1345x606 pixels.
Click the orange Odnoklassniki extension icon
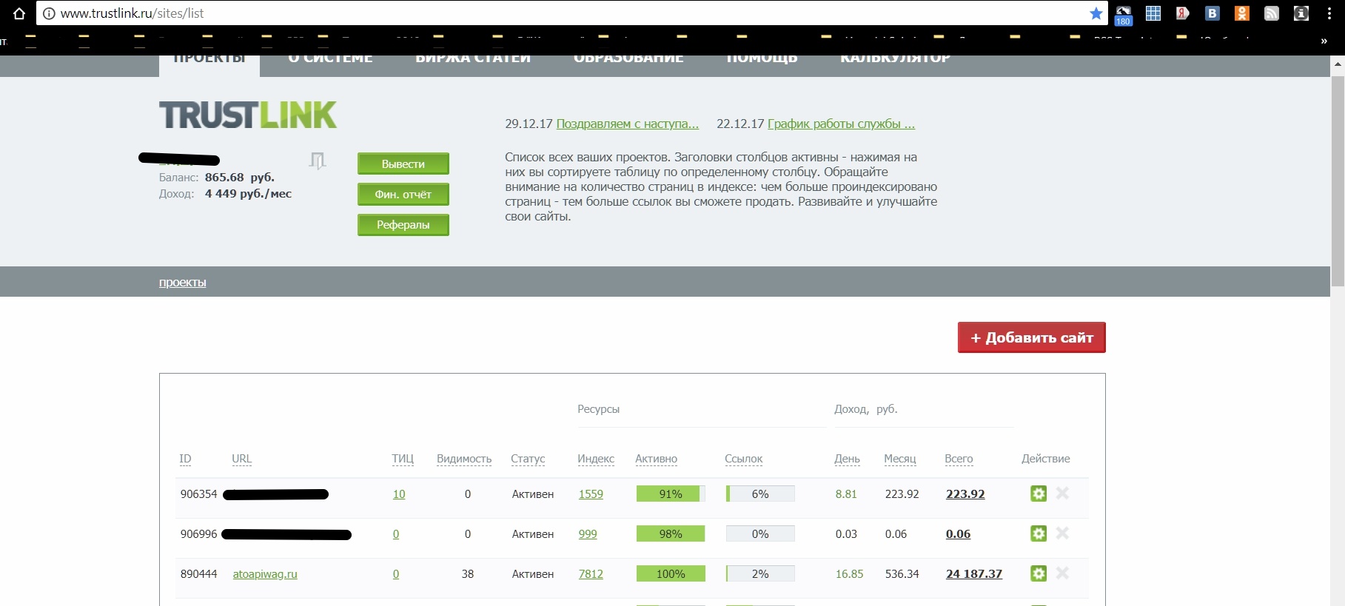click(1242, 13)
